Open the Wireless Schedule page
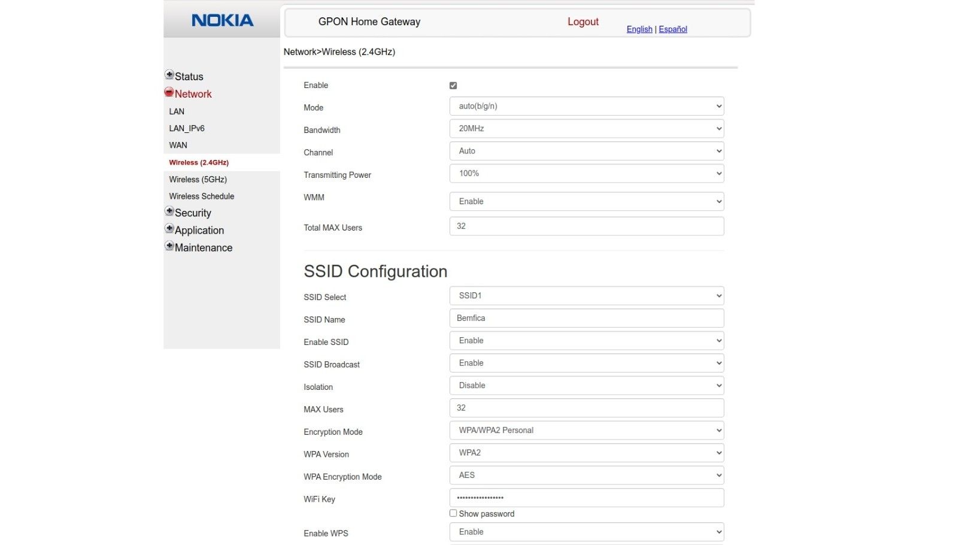 point(201,196)
